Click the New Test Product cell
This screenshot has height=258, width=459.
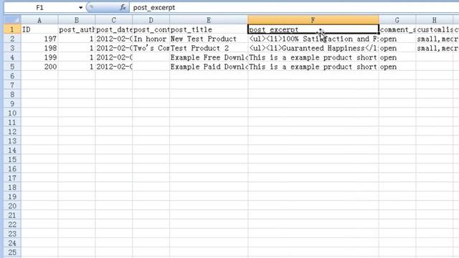[209, 39]
